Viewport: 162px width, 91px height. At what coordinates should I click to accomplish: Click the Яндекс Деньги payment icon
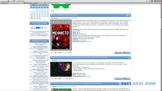pyautogui.click(x=33, y=28)
